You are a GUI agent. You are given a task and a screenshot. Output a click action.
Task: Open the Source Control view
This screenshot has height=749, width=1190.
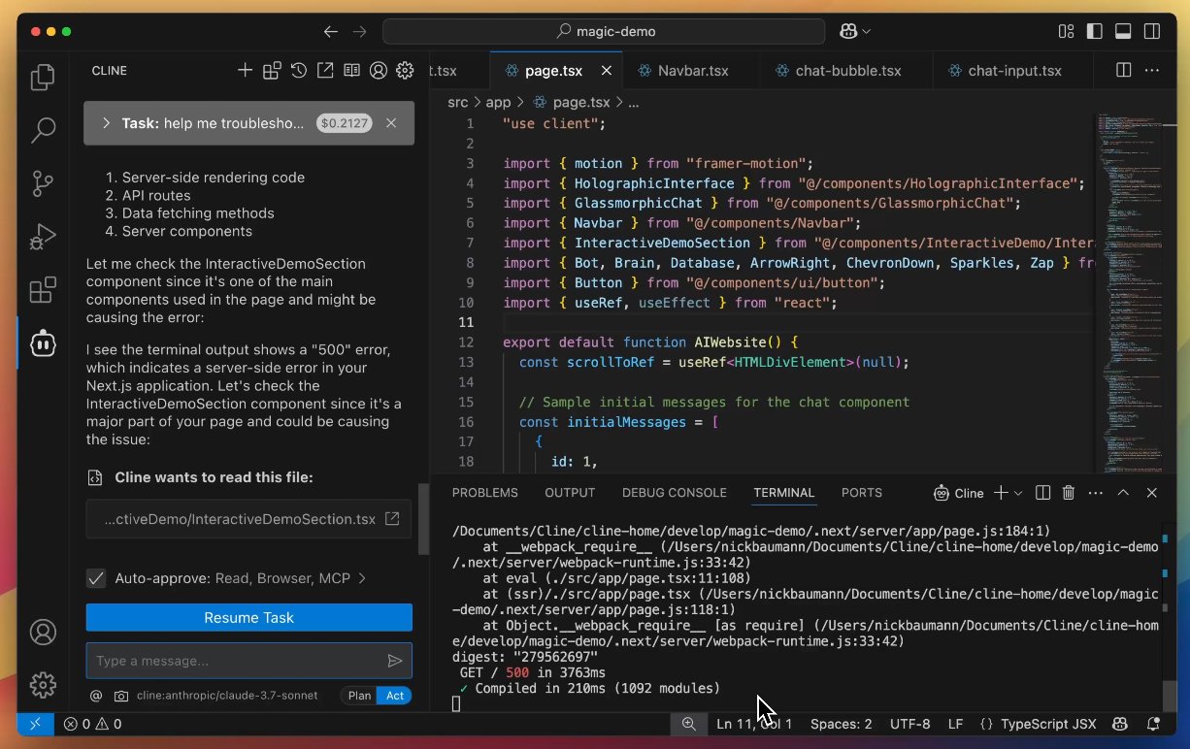43,183
